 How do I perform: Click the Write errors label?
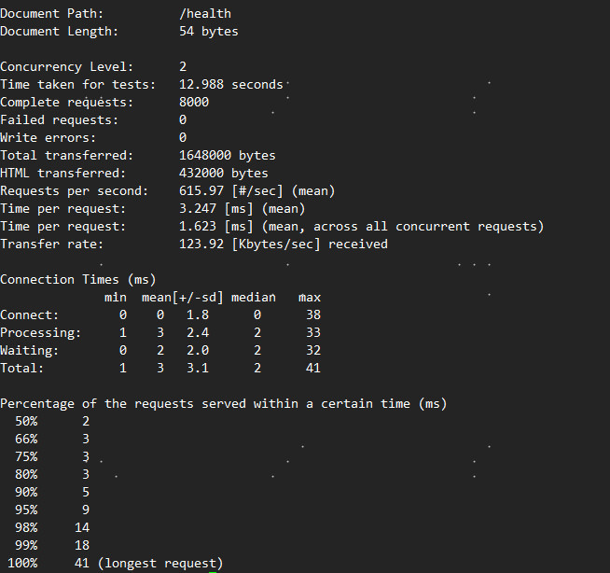click(52, 138)
